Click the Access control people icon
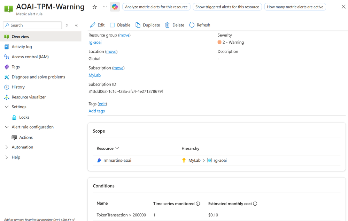 pyautogui.click(x=7, y=57)
